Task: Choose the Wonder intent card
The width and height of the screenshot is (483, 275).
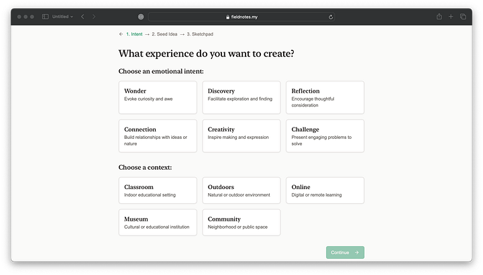Action: pyautogui.click(x=158, y=98)
